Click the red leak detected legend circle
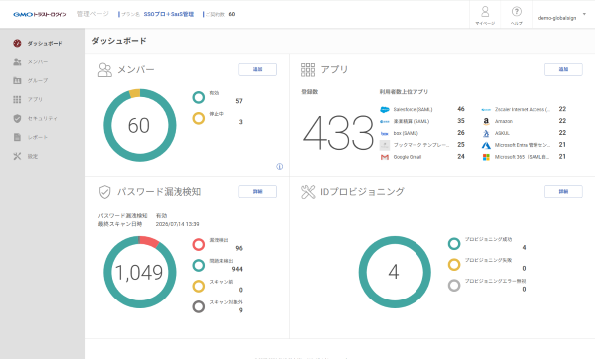 tap(199, 244)
